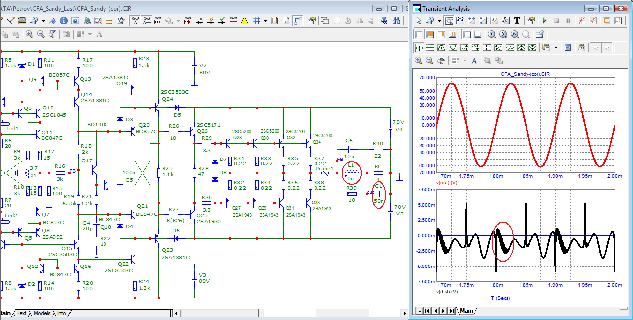Open the schematic tile-grid dropdown arrow

point(90,34)
